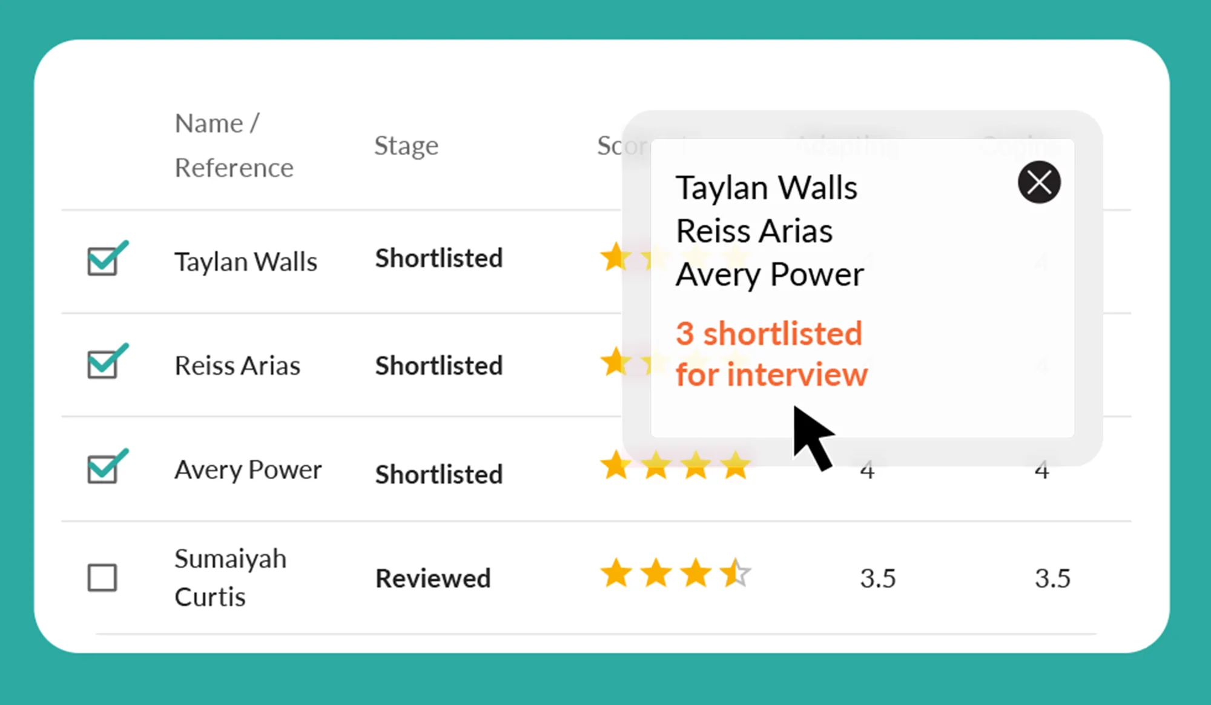Uncheck the Taylan Walls checkbox
The height and width of the screenshot is (705, 1211).
102,262
